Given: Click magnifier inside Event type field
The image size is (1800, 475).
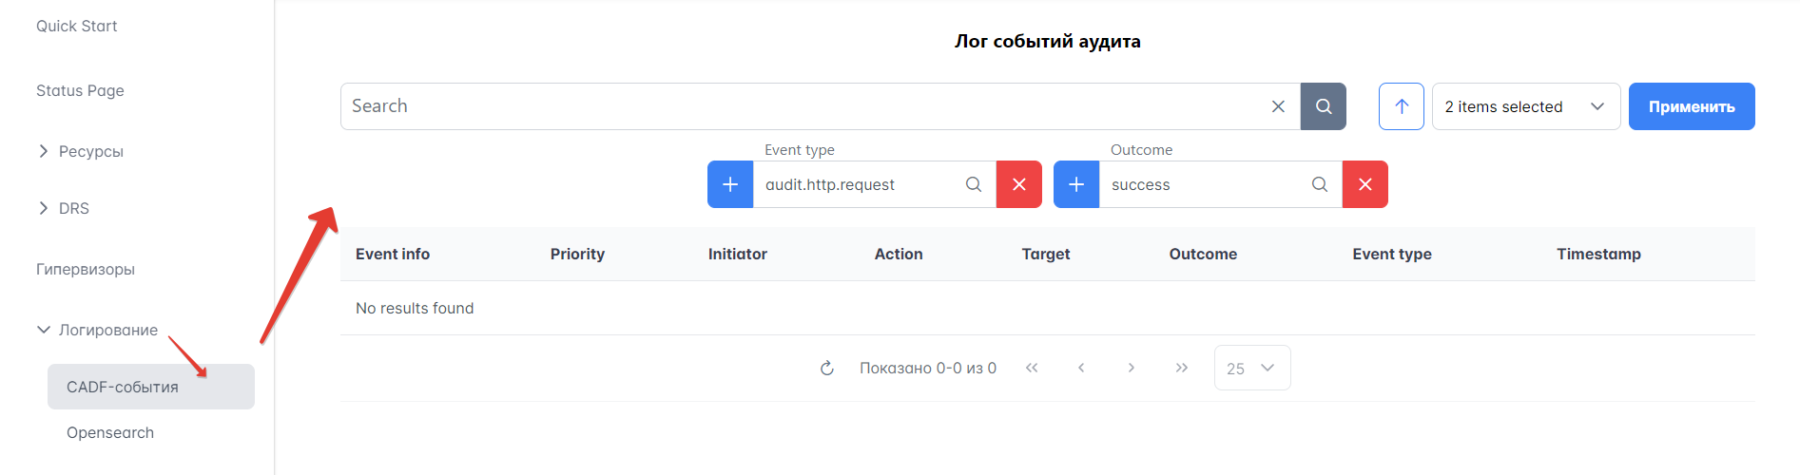Looking at the screenshot, I should (974, 184).
